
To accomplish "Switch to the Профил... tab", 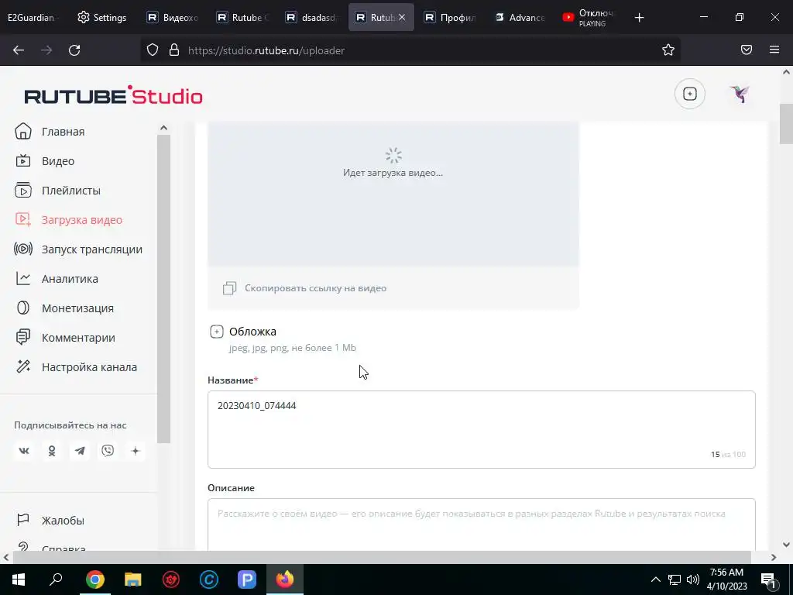I will pos(450,17).
